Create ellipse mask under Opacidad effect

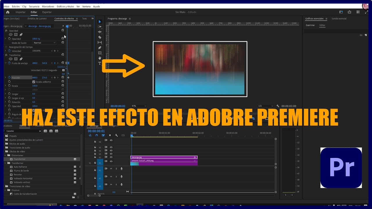click(x=11, y=35)
